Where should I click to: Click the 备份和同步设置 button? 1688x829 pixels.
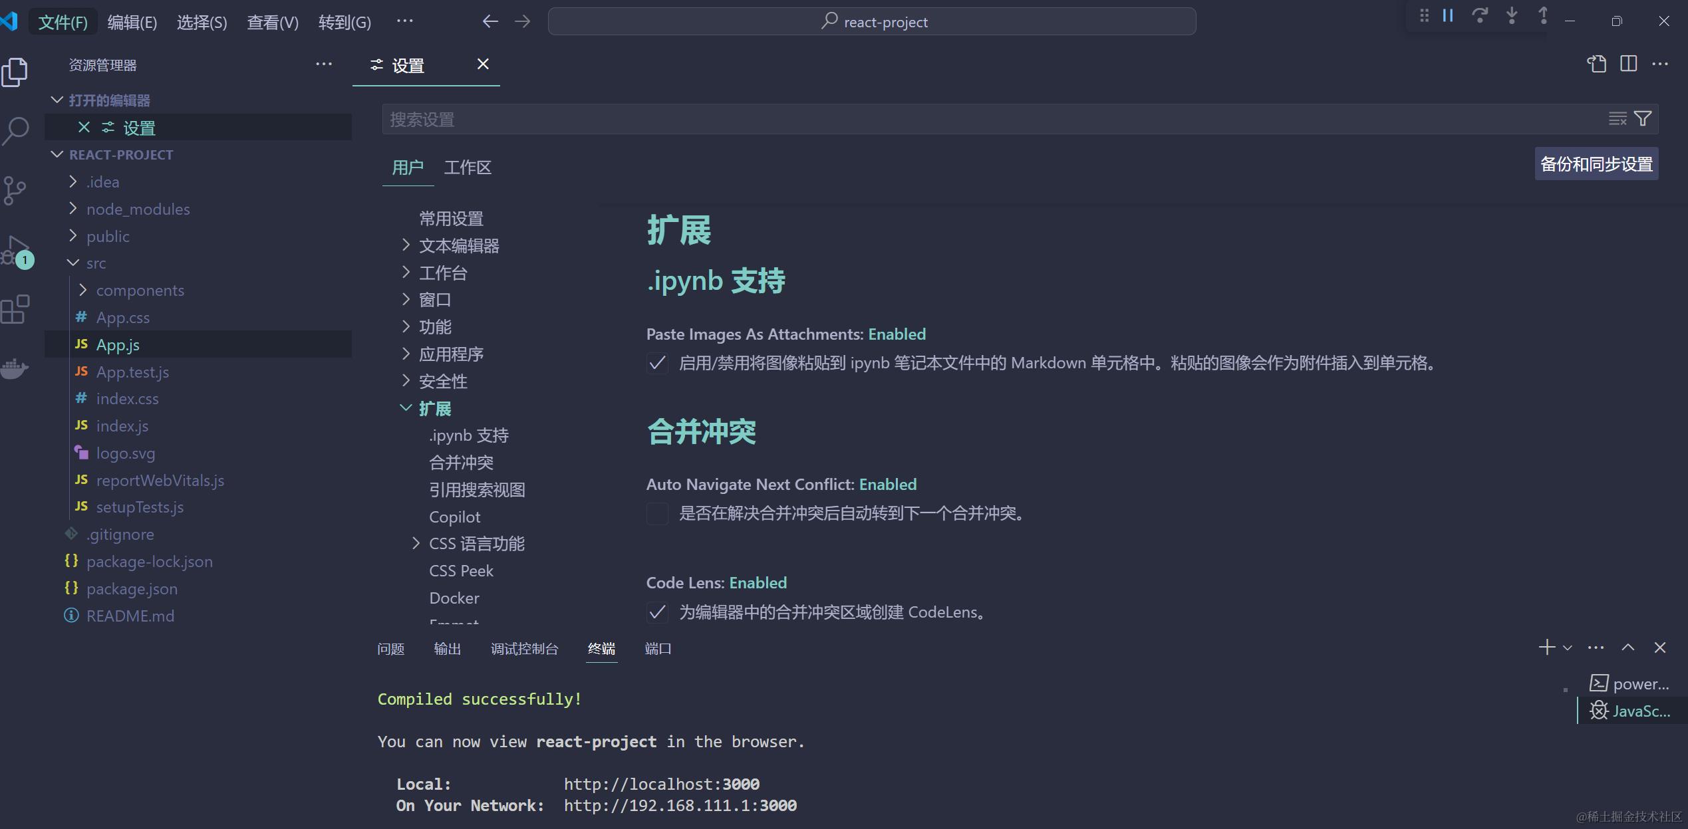[x=1596, y=164]
